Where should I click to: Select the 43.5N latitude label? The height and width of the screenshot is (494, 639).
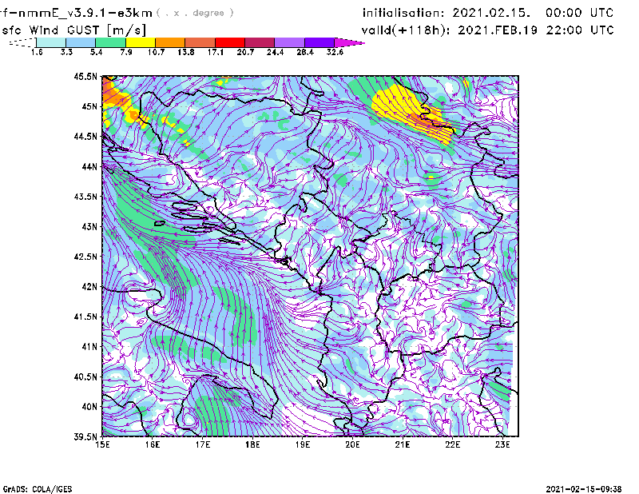pos(86,197)
